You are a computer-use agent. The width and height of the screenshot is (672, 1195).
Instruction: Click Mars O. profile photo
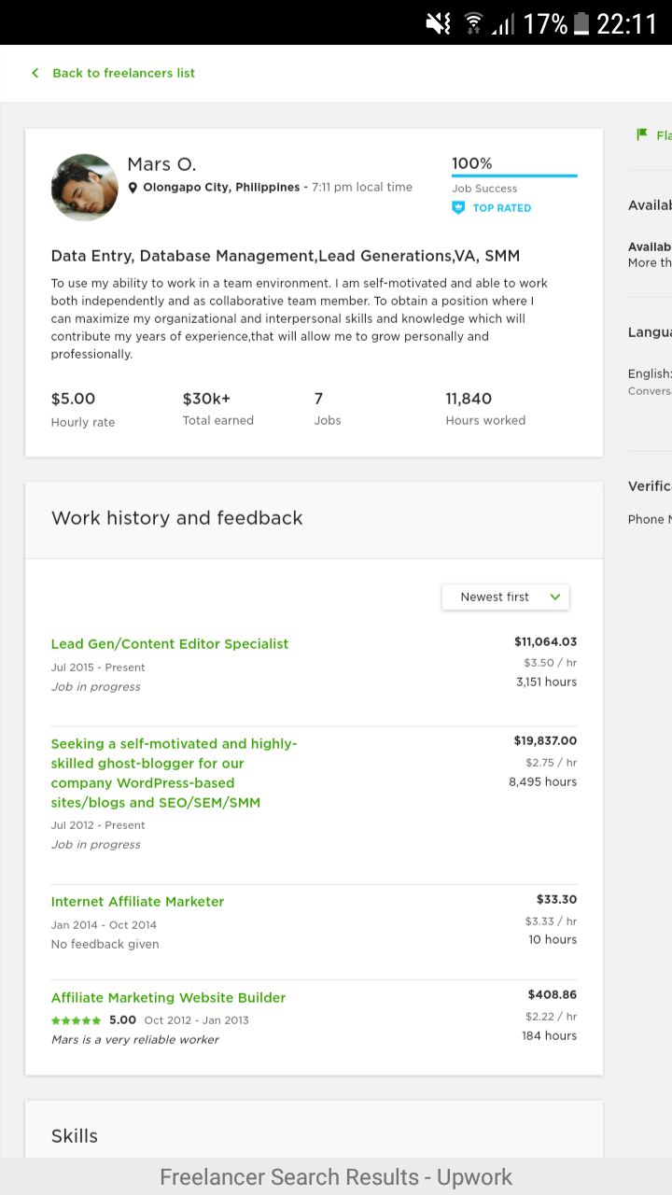coord(85,188)
